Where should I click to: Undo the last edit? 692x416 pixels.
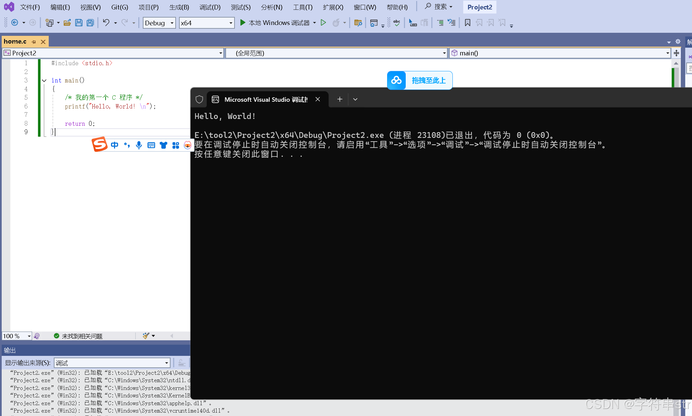[x=106, y=23]
